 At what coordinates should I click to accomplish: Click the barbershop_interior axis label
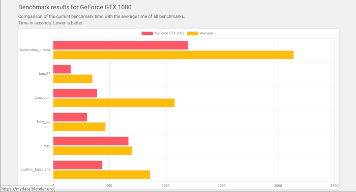pyautogui.click(x=35, y=50)
